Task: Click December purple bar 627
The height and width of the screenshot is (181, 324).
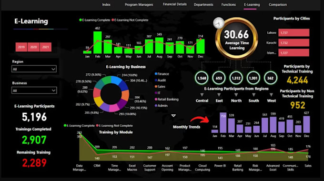Action: 306,124
